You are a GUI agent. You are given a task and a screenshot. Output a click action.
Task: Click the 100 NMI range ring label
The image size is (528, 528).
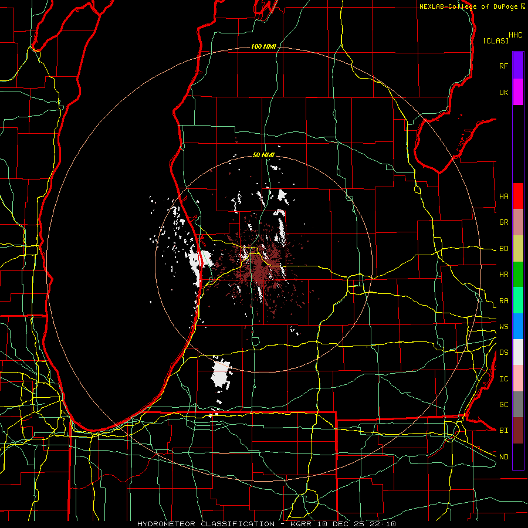(x=263, y=46)
